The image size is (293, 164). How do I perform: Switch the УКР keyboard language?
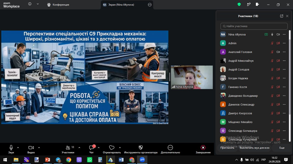pyautogui.click(x=264, y=160)
